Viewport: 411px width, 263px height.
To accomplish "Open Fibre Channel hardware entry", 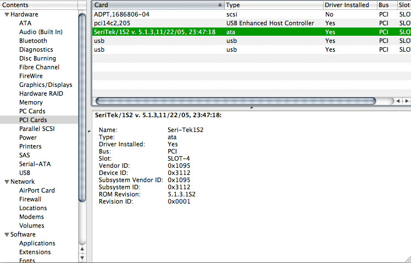I will tap(39, 67).
